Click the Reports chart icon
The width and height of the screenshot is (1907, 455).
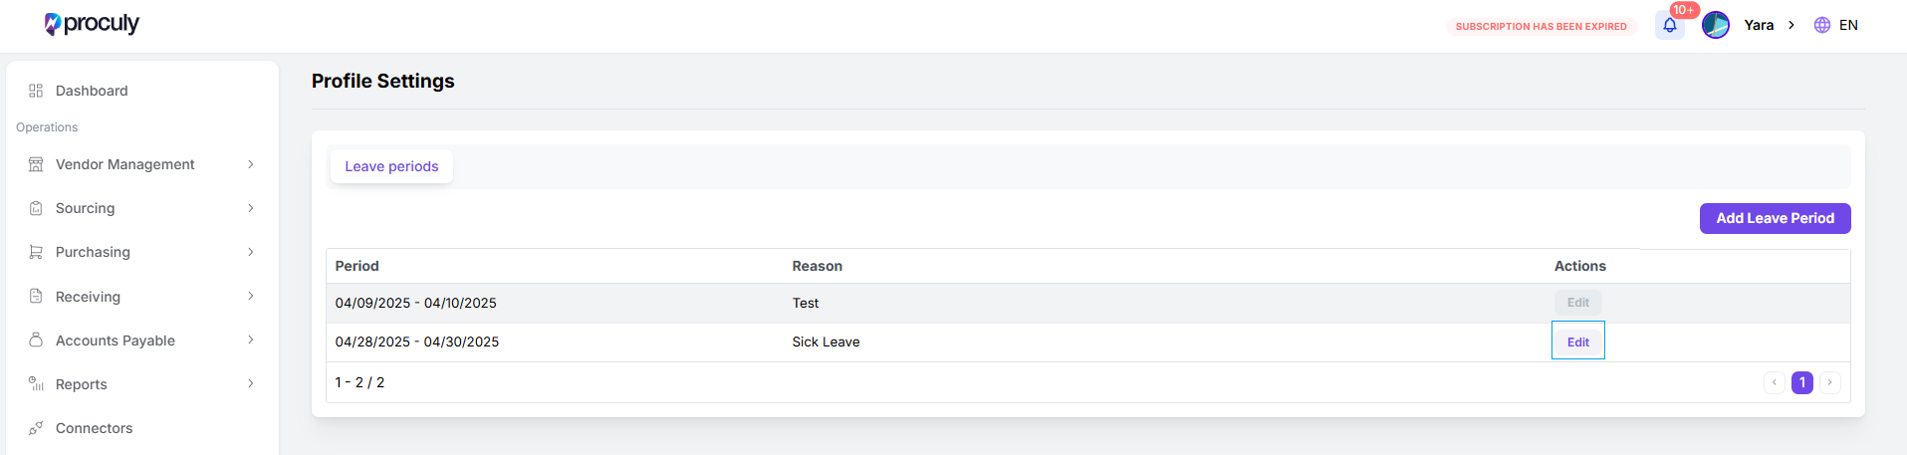[x=36, y=384]
